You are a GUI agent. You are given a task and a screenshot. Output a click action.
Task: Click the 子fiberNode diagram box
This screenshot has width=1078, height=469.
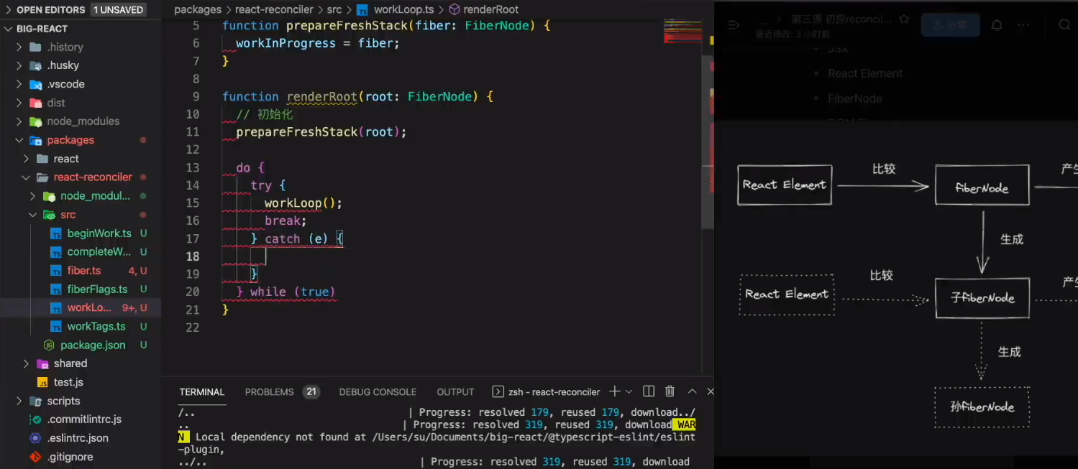982,297
